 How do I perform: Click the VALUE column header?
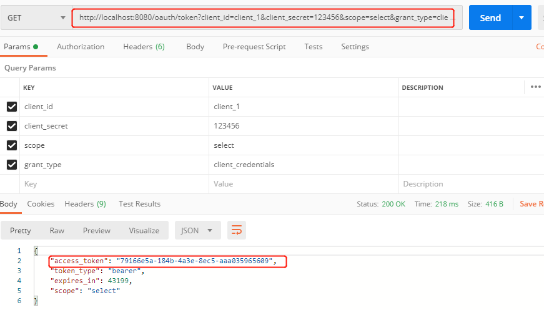222,87
